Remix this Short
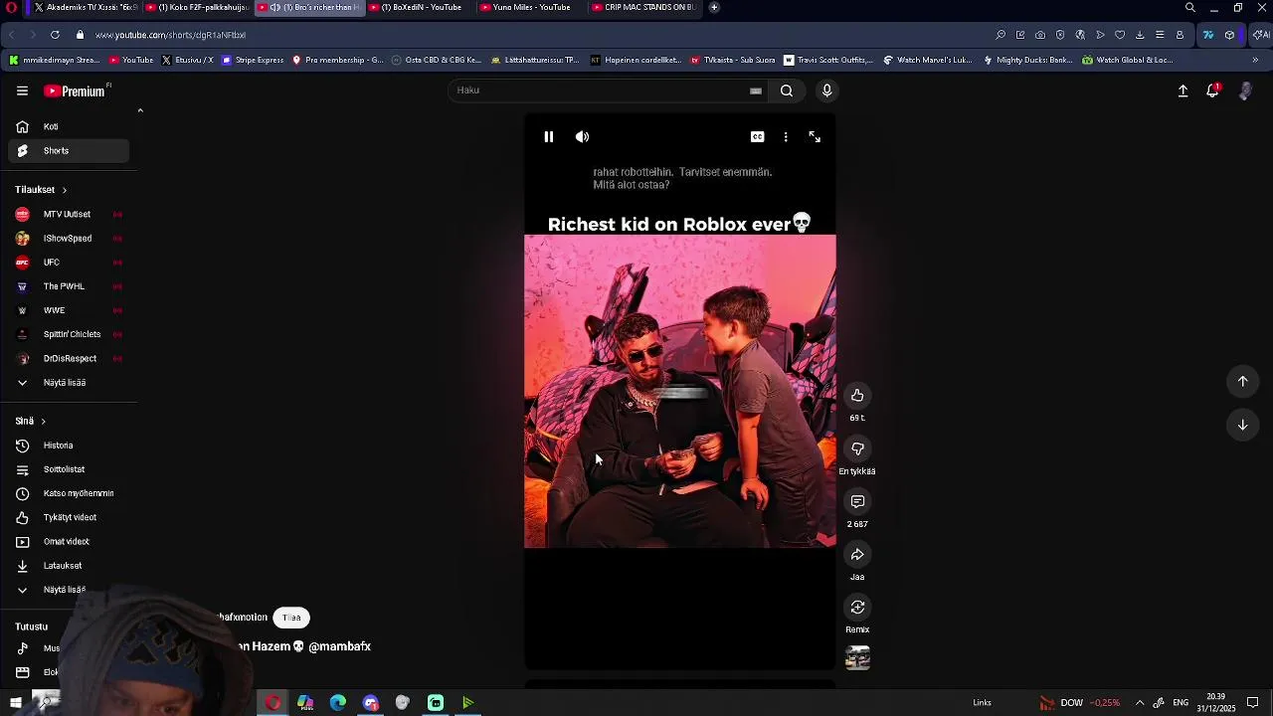The height and width of the screenshot is (716, 1273). coord(857,607)
